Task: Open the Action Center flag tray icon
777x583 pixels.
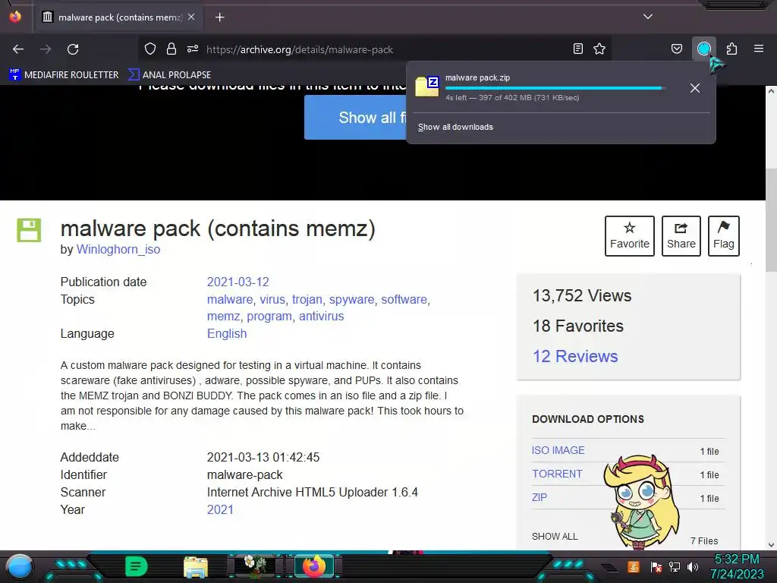Action: [x=656, y=567]
